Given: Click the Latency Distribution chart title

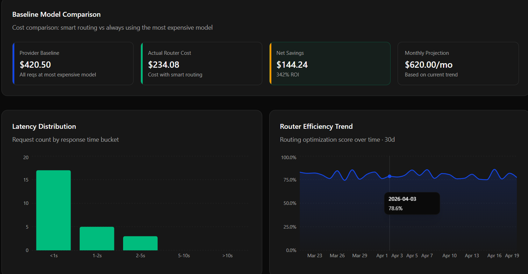Looking at the screenshot, I should (44, 126).
